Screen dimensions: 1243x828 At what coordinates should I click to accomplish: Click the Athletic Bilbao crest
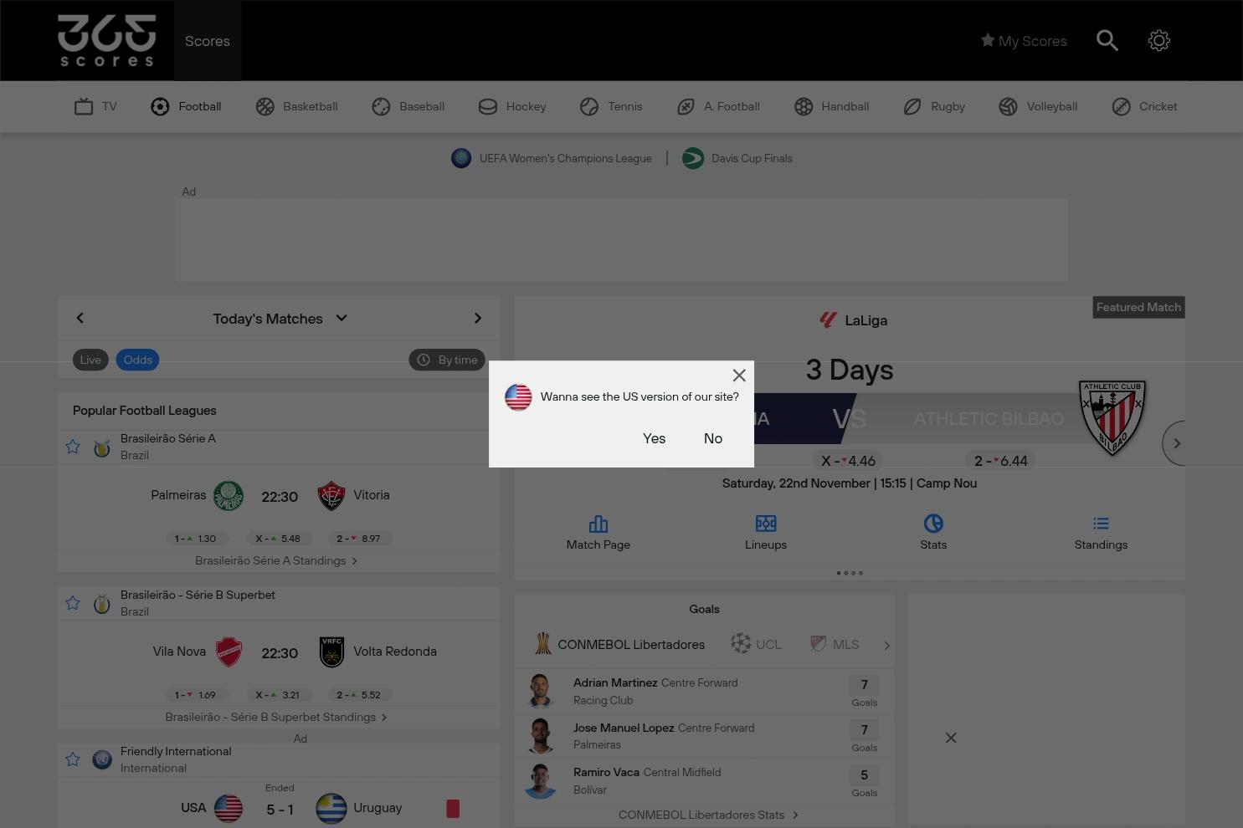(x=1112, y=417)
